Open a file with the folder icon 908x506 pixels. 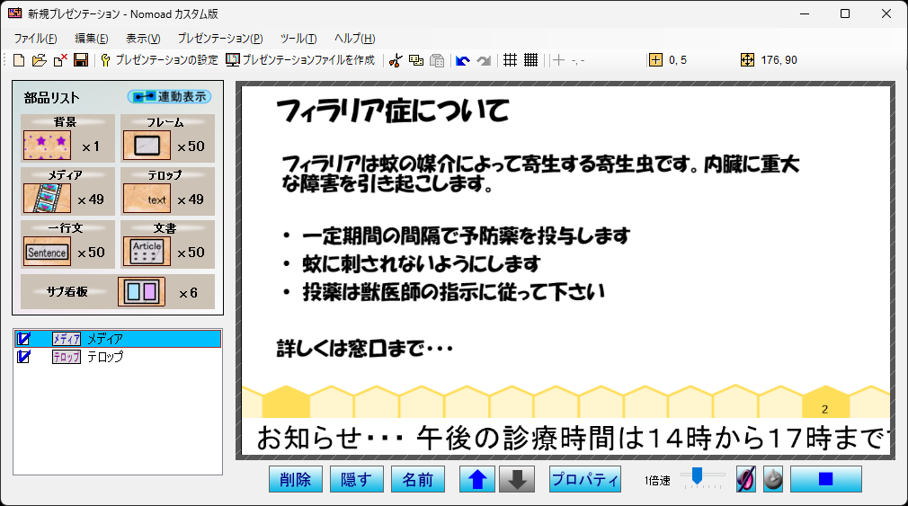pos(40,60)
